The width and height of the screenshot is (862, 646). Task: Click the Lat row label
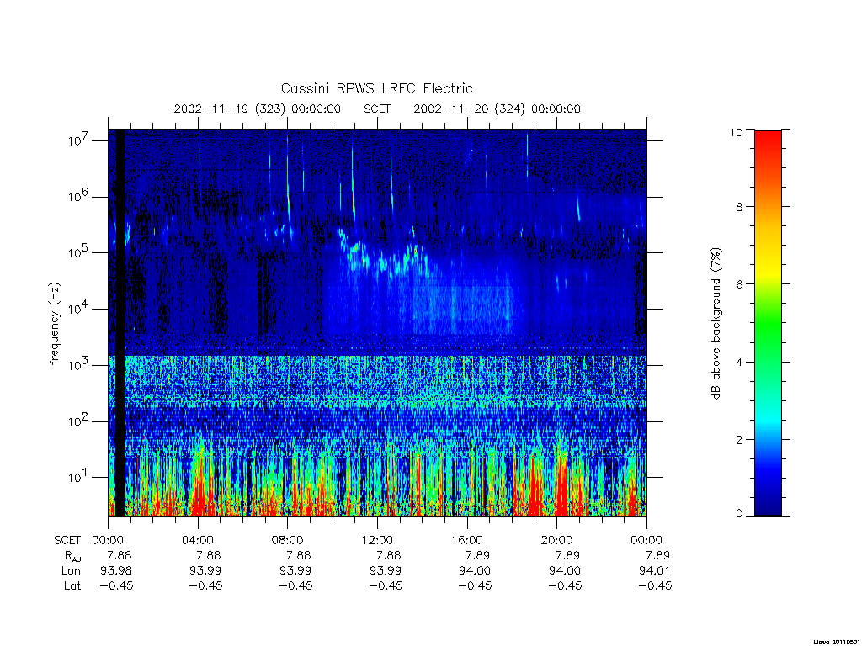tap(72, 586)
